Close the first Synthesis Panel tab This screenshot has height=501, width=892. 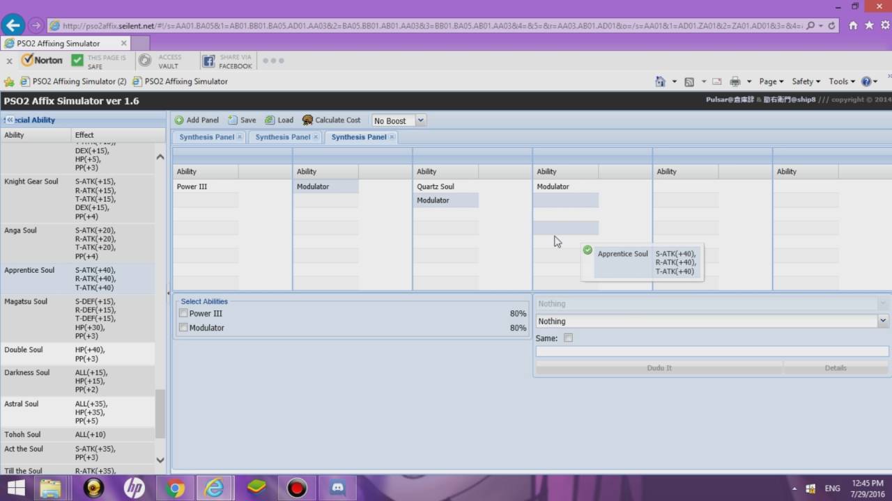[x=240, y=137]
